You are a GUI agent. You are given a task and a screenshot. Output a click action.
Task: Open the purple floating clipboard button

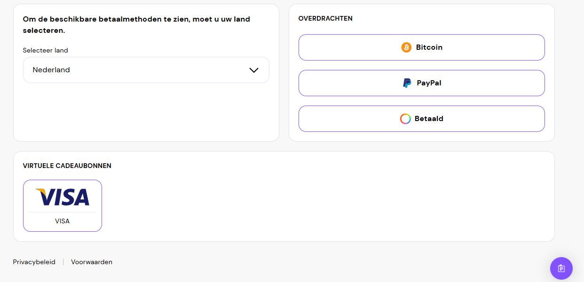561,268
